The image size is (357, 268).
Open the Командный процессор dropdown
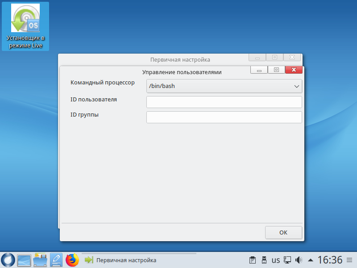click(x=224, y=86)
